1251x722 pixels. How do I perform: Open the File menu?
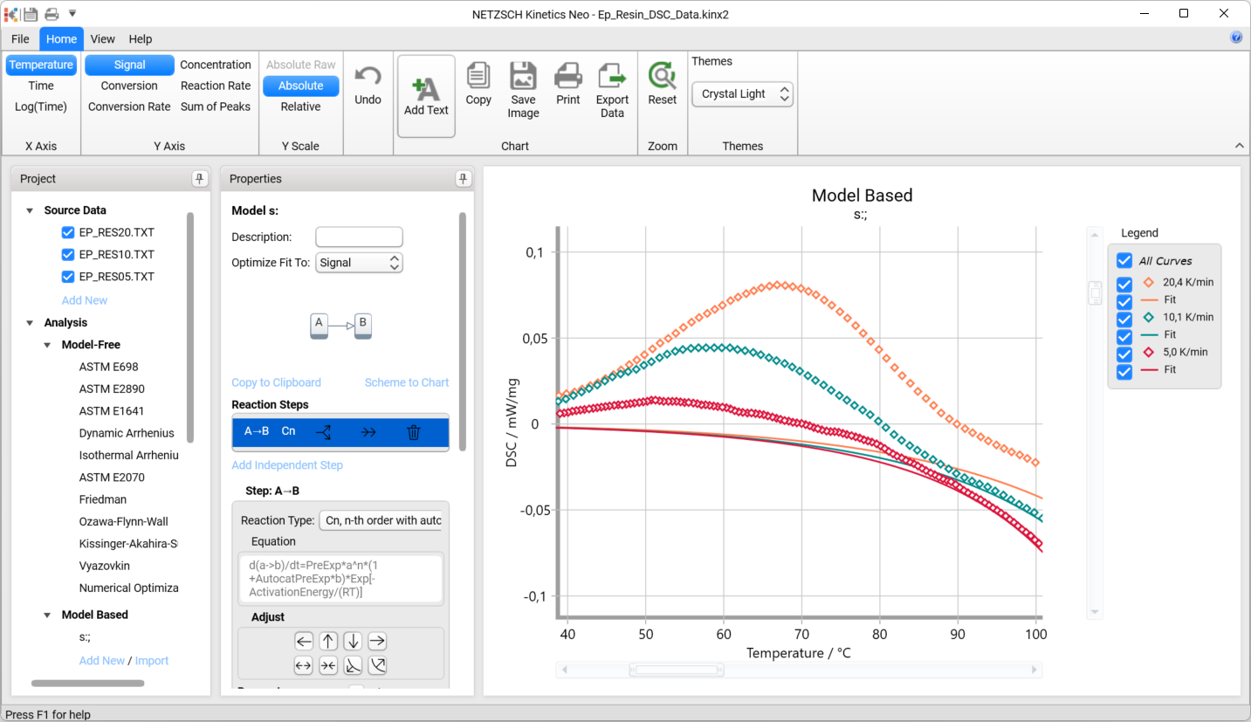[20, 39]
